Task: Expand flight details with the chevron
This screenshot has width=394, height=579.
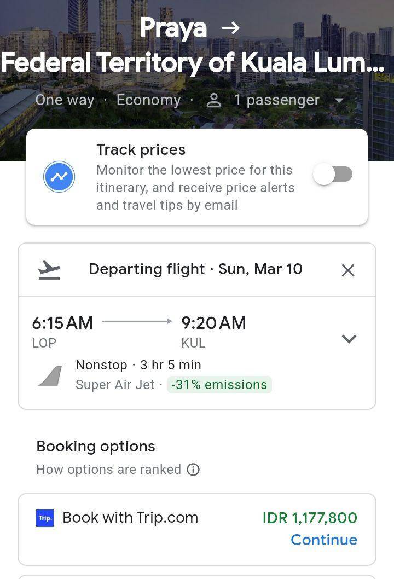Action: [x=349, y=339]
